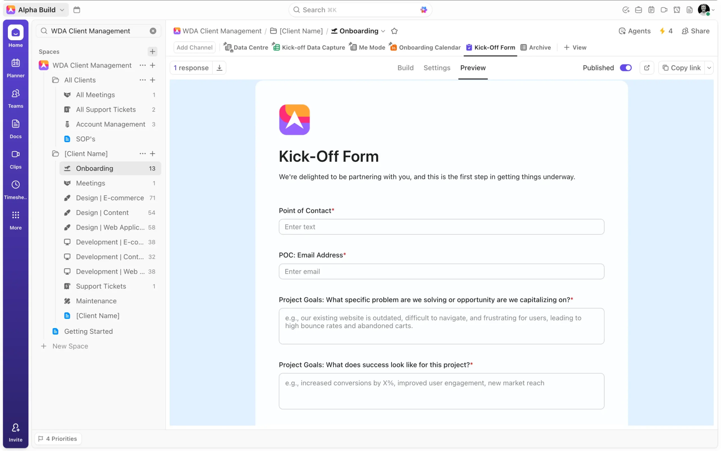Download form responses with arrow icon
Viewport: 721px width, 451px height.
[x=219, y=68]
